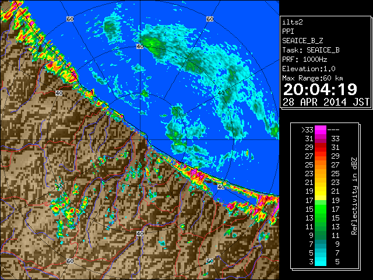373x280 pixels.
Task: Select the date "28 APR 2014 JST"
Action: click(x=326, y=102)
